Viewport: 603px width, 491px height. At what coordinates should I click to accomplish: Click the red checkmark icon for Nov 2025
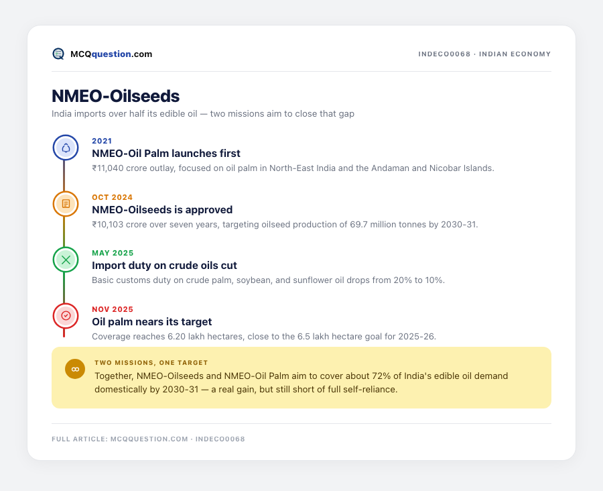66,316
